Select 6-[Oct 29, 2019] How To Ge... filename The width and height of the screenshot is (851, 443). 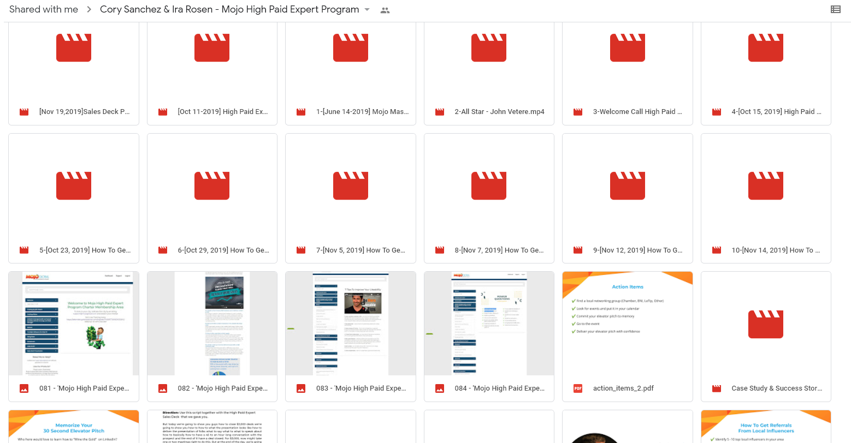pyautogui.click(x=223, y=250)
